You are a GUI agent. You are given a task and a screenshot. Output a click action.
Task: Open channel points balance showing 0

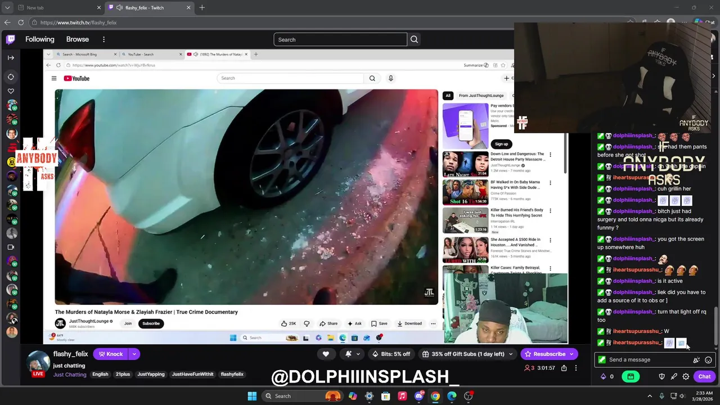(x=607, y=377)
